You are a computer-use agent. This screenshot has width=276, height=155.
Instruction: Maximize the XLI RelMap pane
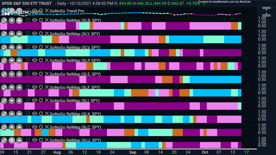click(x=4, y=101)
